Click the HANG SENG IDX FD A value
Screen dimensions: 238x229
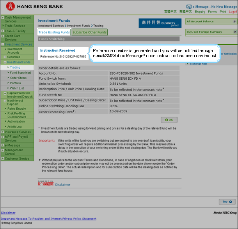[125, 79]
